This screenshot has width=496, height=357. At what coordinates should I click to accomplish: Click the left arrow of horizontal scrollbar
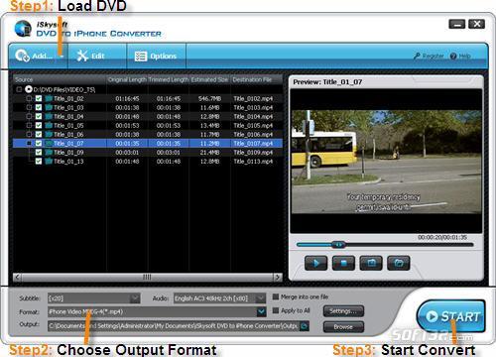point(18,277)
